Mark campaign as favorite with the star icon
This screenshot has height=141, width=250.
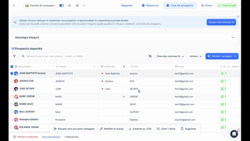click(69, 6)
